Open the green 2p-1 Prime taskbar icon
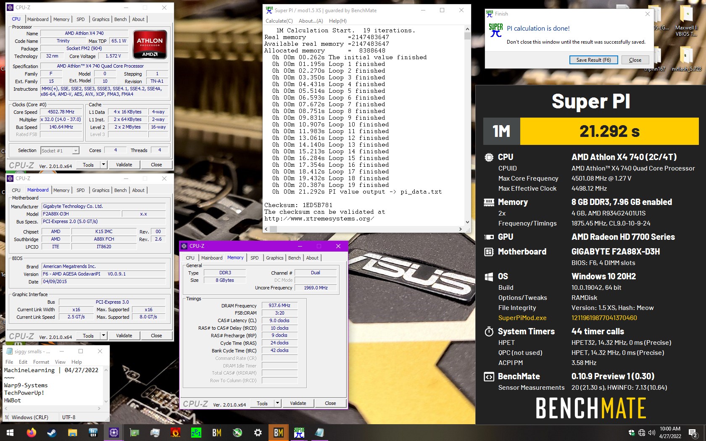Screen dimensions: 706x441 (196, 432)
